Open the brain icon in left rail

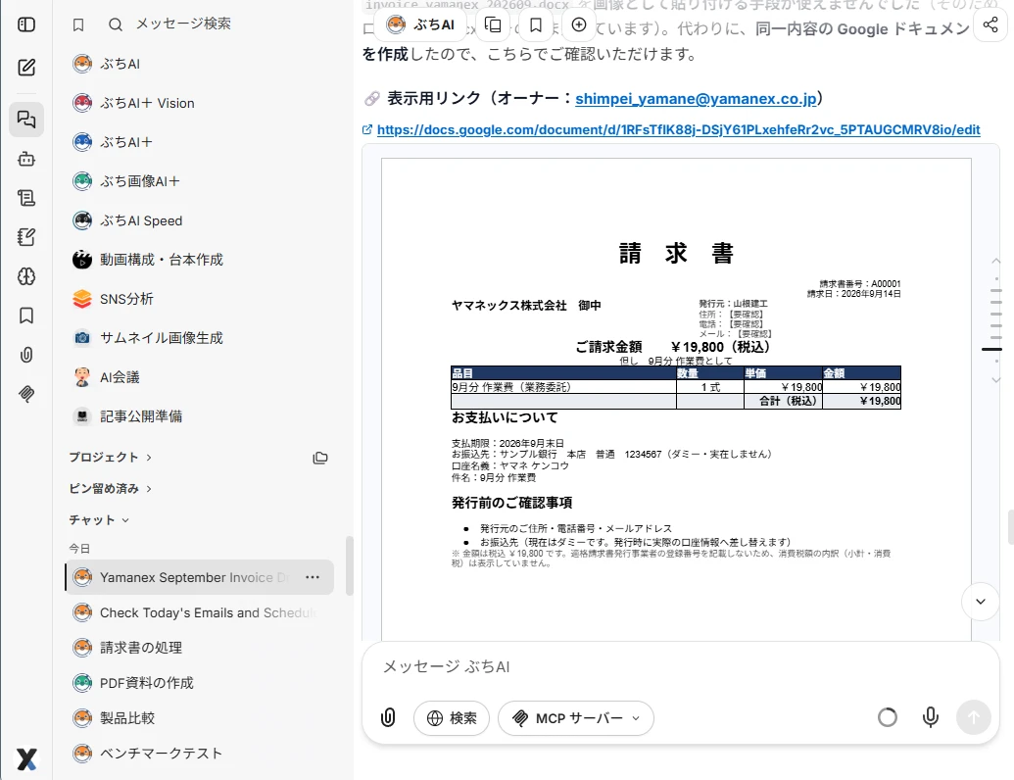26,276
